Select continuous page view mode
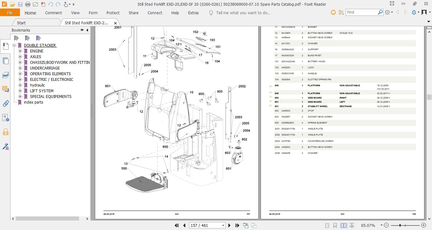Image resolution: width=432 pixels, height=230 pixels. pyautogui.click(x=335, y=226)
